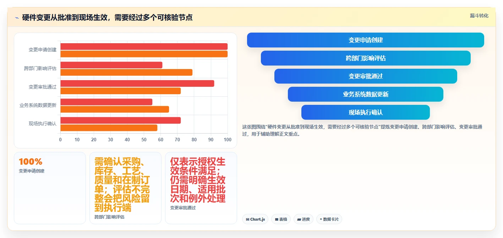This screenshot has height=238, width=503.
Task: Select the 业务系统数据更新 funnel stage
Action: [x=366, y=94]
